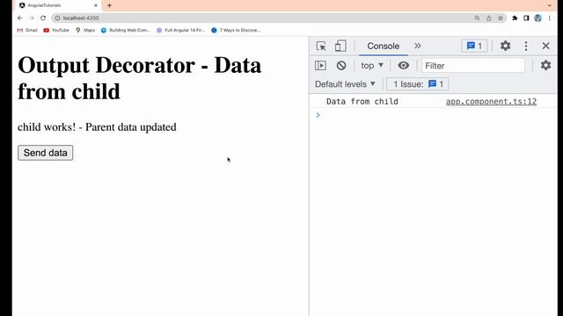Open the zoom magnifier icon in address bar
This screenshot has width=563, height=316.
pos(477,18)
